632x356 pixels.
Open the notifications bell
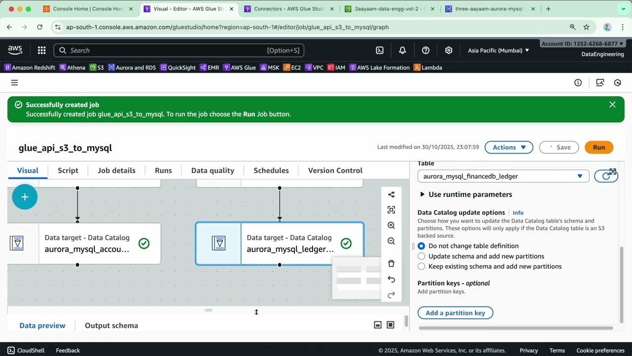[402, 50]
